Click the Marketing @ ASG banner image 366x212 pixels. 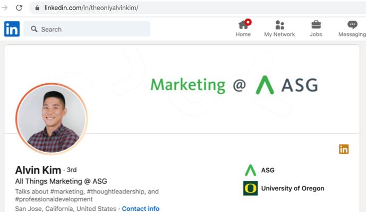pos(234,85)
